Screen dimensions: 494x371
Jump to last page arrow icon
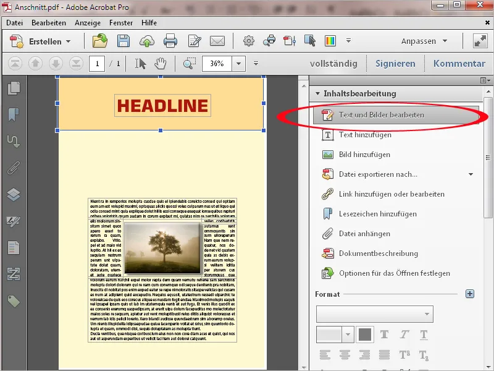(76, 64)
